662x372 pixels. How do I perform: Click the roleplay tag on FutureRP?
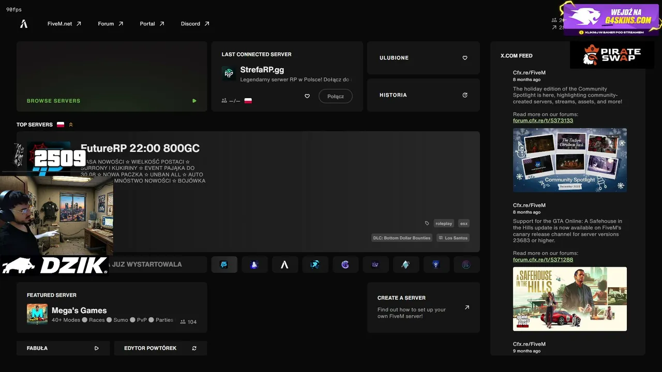coord(444,223)
